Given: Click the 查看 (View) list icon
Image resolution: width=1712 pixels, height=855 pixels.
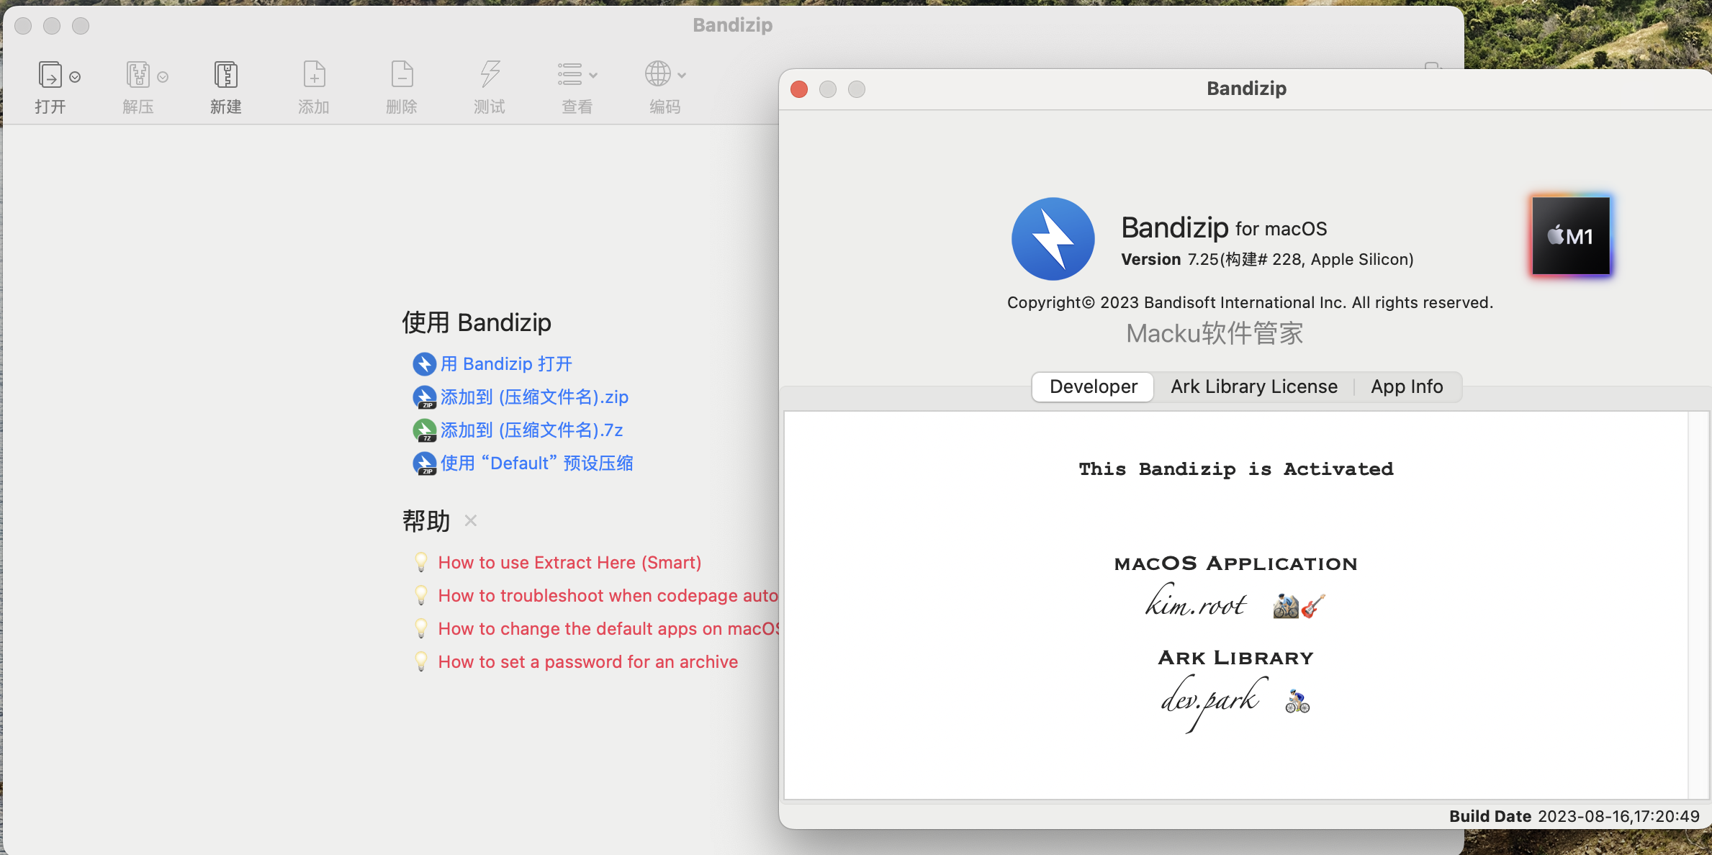Looking at the screenshot, I should click(569, 74).
